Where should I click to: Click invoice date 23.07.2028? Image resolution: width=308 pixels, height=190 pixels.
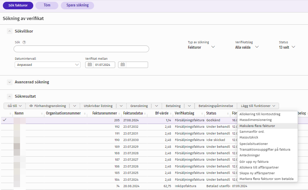[131, 153]
